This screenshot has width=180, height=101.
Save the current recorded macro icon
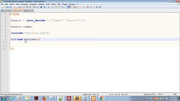pyautogui.click(x=100, y=7)
